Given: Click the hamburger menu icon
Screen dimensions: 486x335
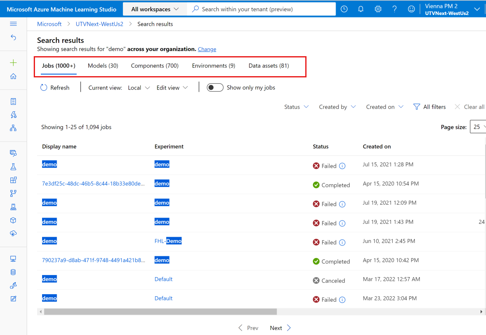Looking at the screenshot, I should (x=13, y=24).
